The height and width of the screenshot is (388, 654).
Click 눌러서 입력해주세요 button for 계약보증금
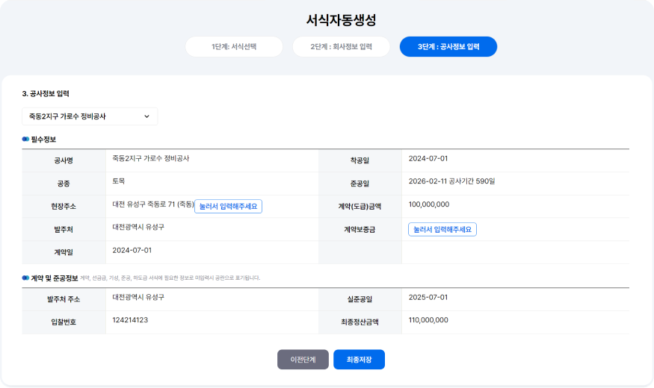click(x=442, y=229)
